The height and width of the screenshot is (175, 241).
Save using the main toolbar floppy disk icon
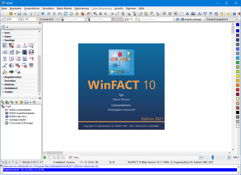[19, 14]
